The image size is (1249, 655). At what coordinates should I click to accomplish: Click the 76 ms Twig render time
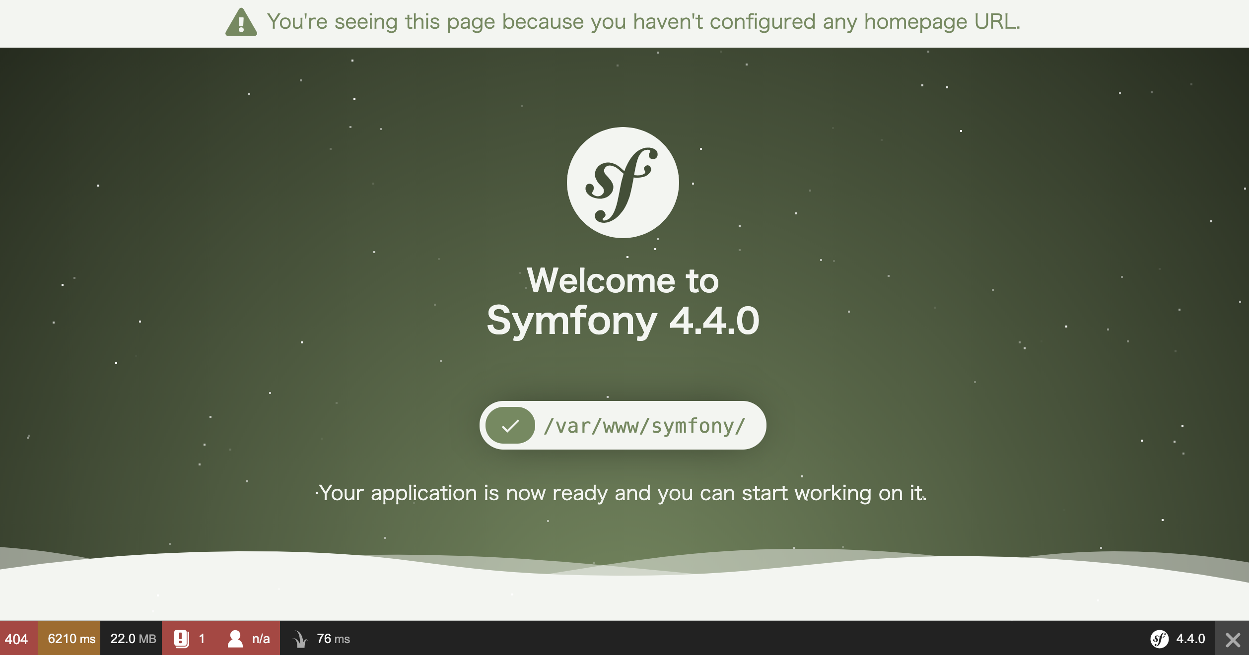pos(333,639)
